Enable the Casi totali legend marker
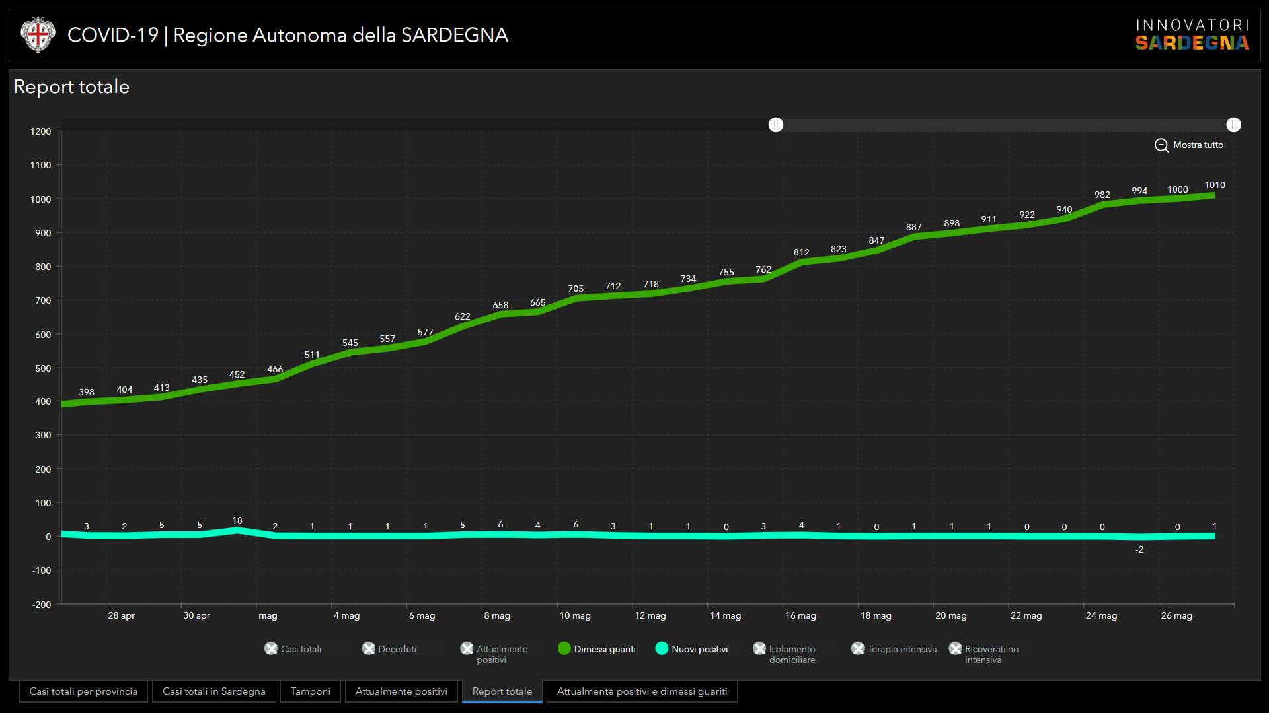 (271, 648)
